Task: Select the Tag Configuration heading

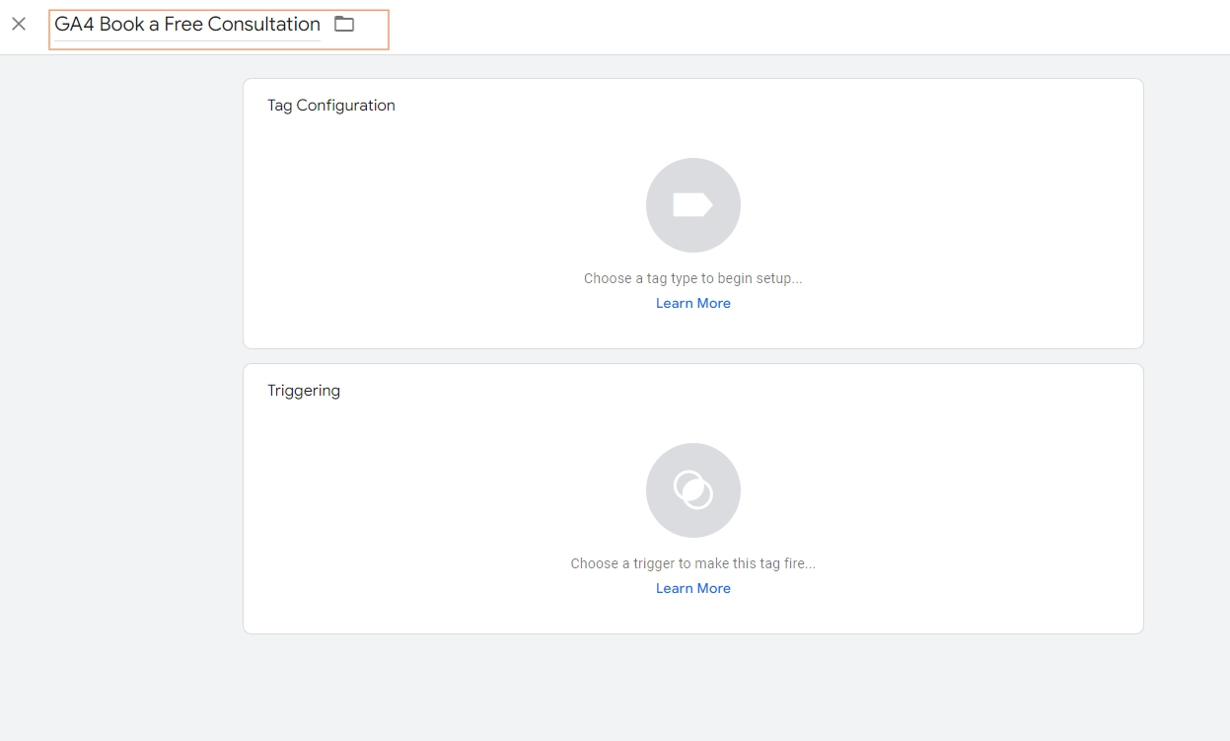Action: point(331,106)
